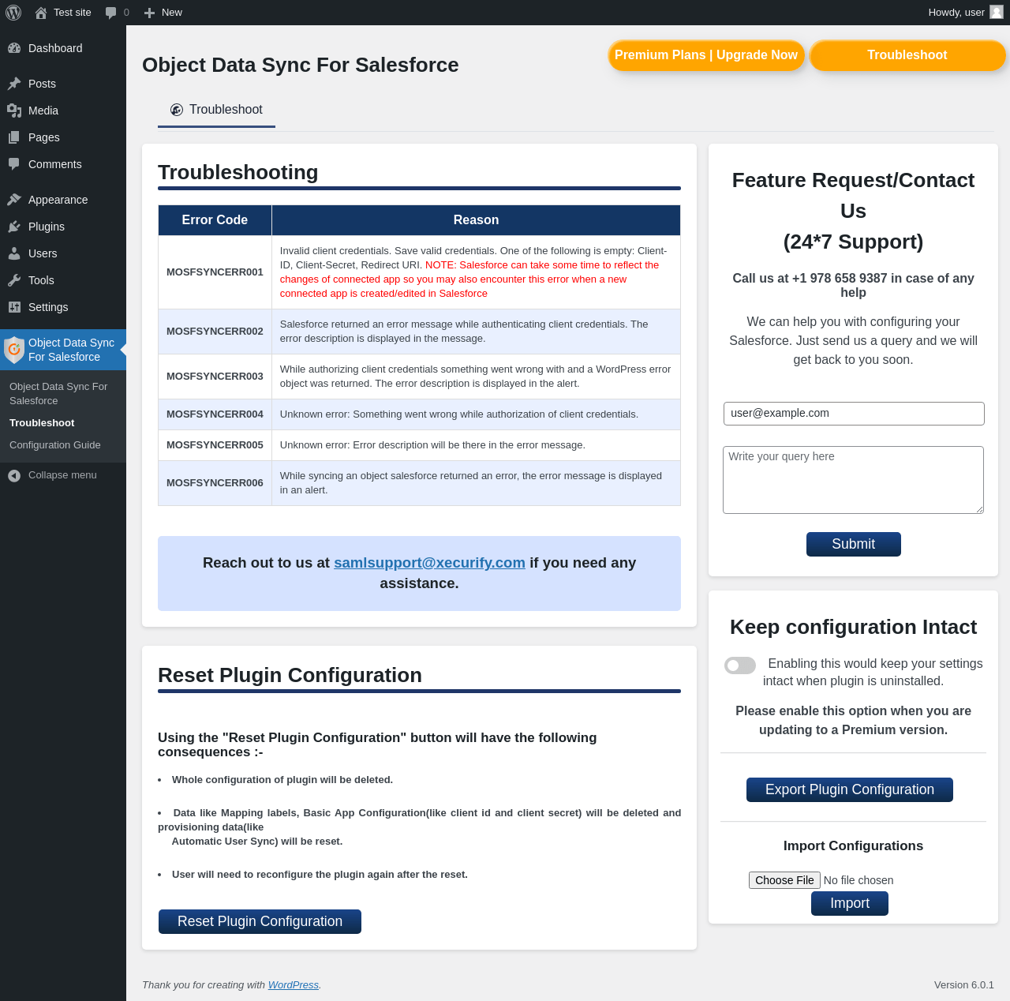This screenshot has width=1010, height=1001.
Task: Click the Object Data Sync shield icon
Action: 14,350
